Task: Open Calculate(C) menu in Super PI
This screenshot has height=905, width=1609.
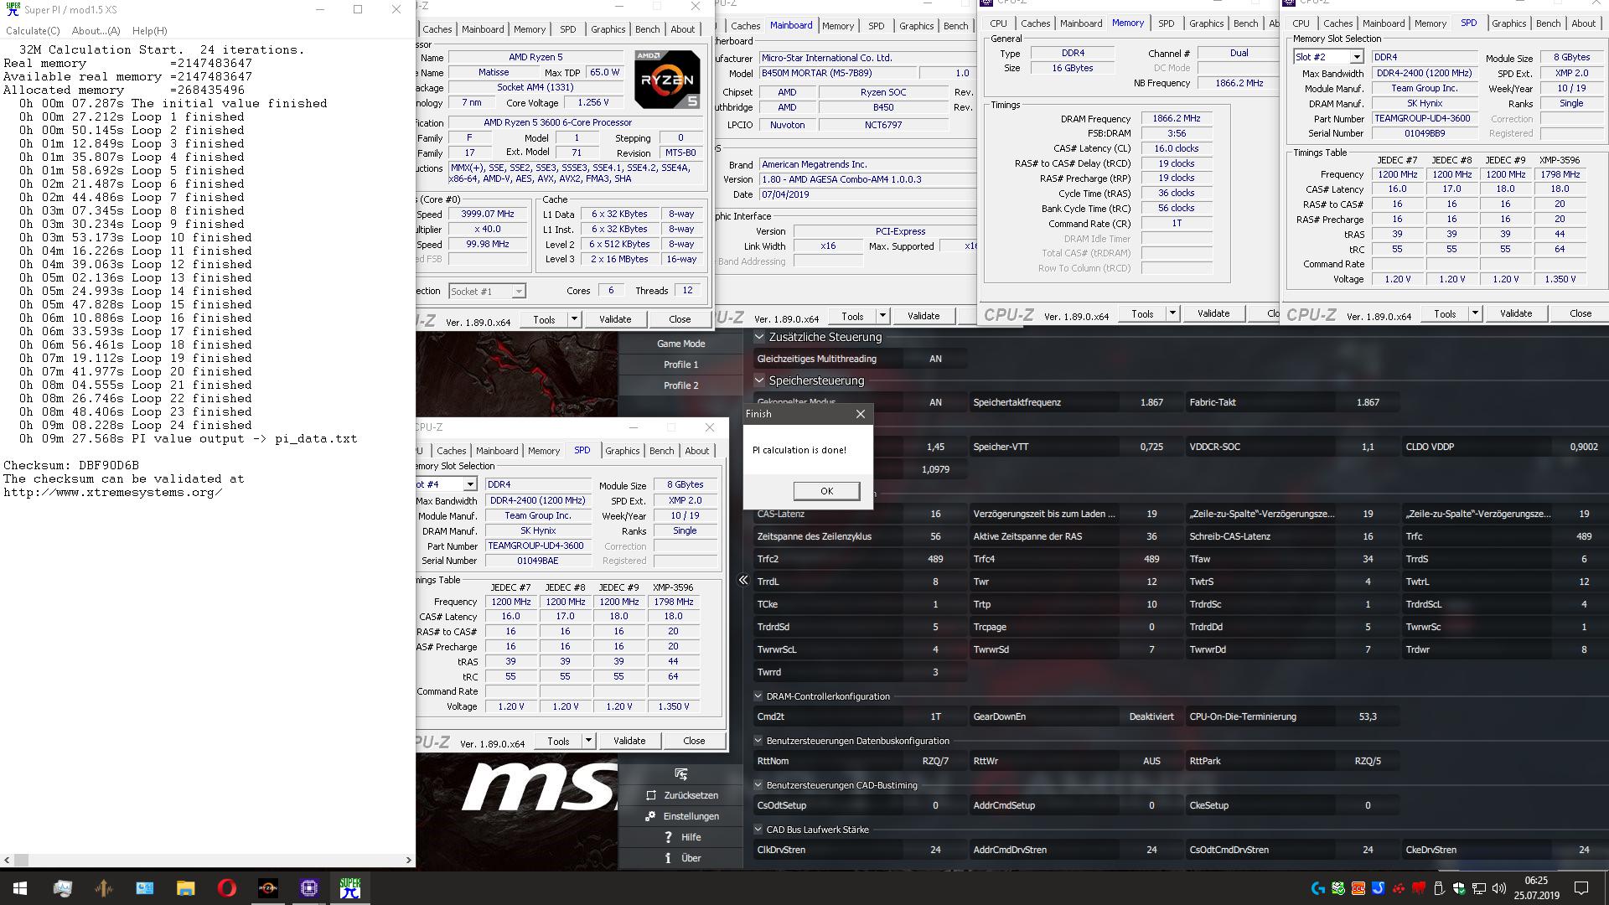Action: 33,31
